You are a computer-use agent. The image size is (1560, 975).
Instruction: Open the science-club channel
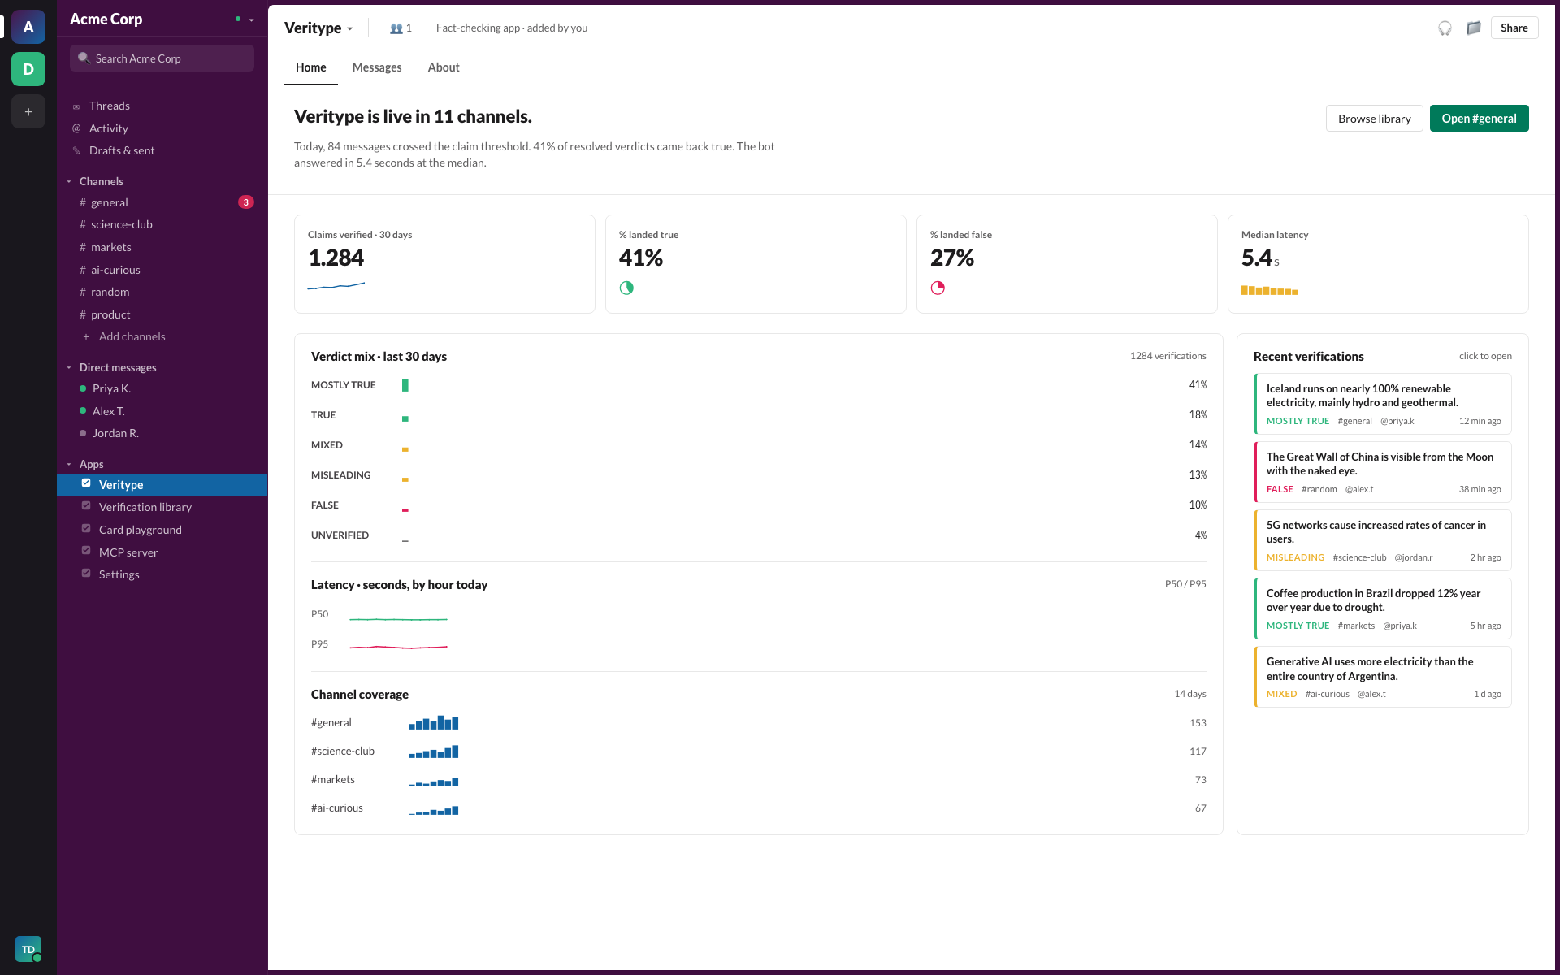point(162,224)
